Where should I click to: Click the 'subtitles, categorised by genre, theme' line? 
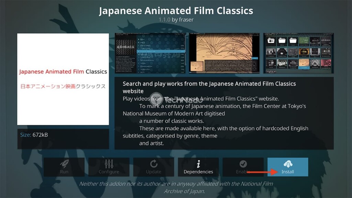click(170, 136)
